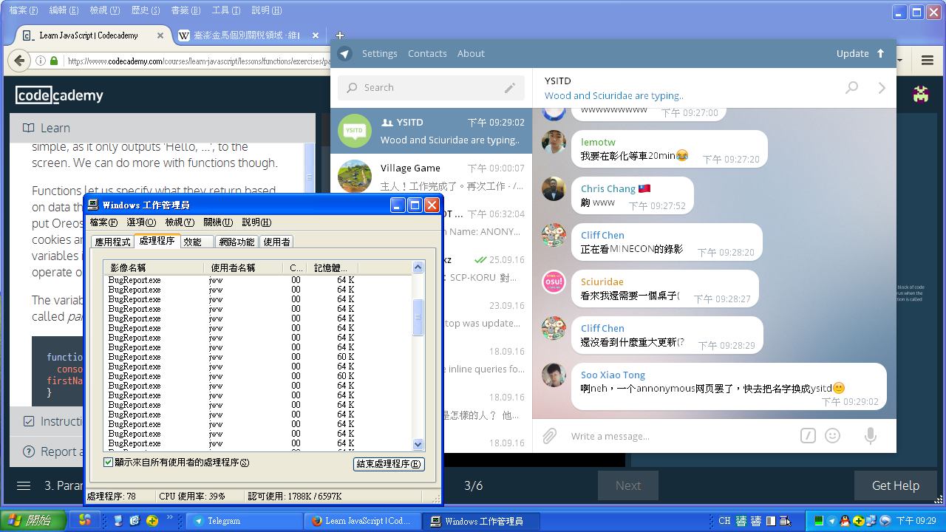Click Soo Xiao Tong's avatar in chat
The width and height of the screenshot is (946, 532).
[x=554, y=375]
